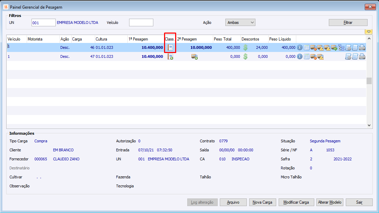Expand yellow chevron panel toggle above grid
This screenshot has height=213, width=379.
[x=369, y=32]
